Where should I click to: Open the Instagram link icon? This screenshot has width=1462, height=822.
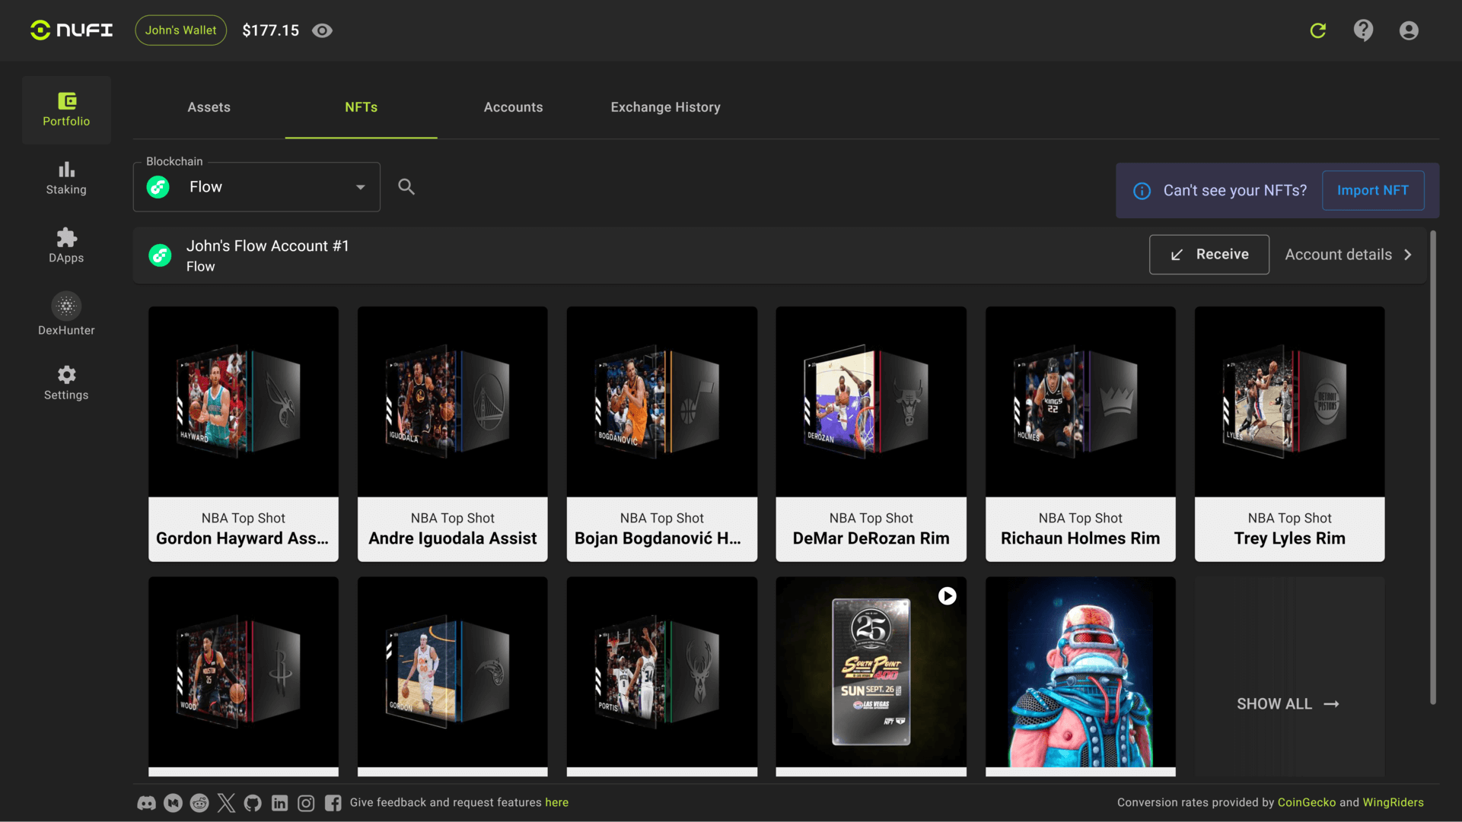306,803
